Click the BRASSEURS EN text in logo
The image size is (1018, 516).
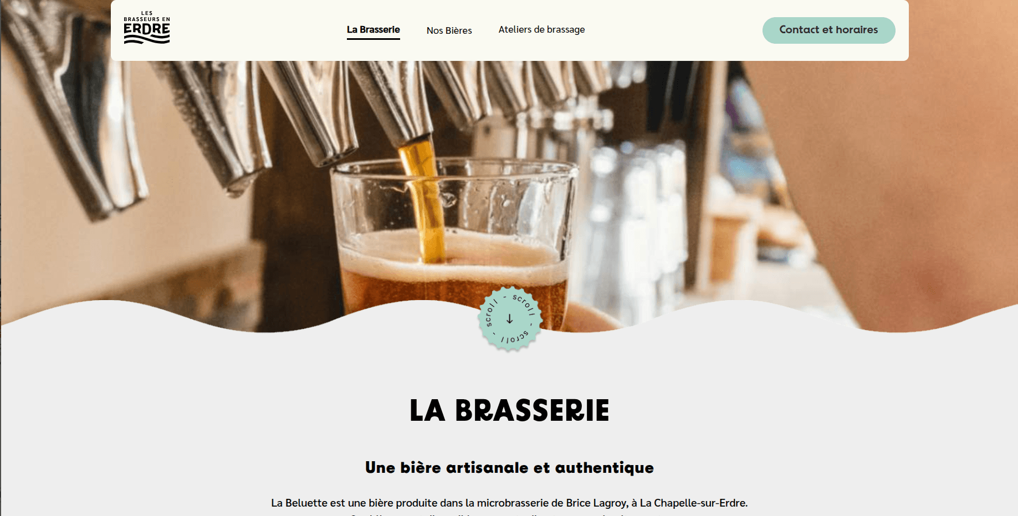click(x=147, y=19)
